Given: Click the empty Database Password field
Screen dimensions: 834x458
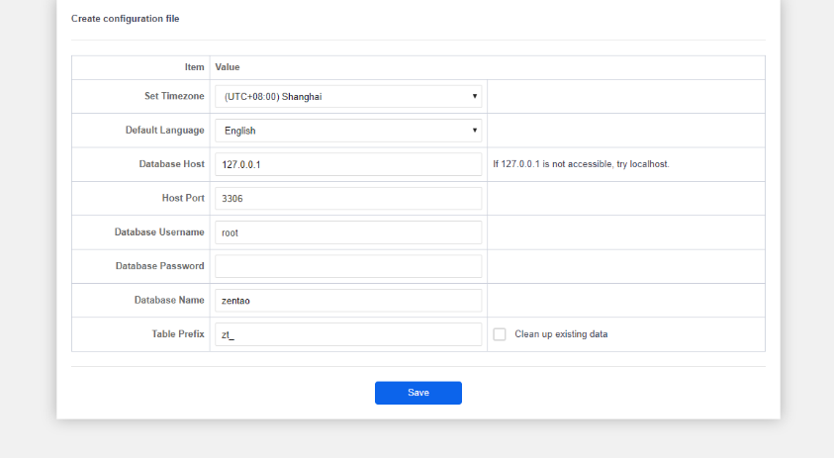Looking at the screenshot, I should click(347, 266).
